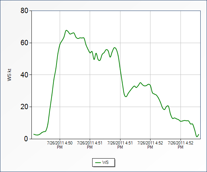Click the 40 label on y-axis
Viewport: 207px width, 172px height.
pos(24,75)
